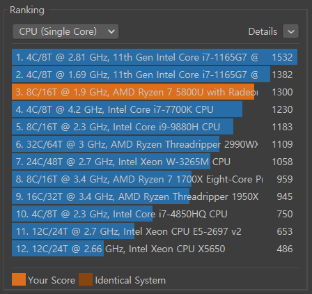Image resolution: width=312 pixels, height=294 pixels.
Task: Click the Your Score legend label
Action: click(x=52, y=280)
